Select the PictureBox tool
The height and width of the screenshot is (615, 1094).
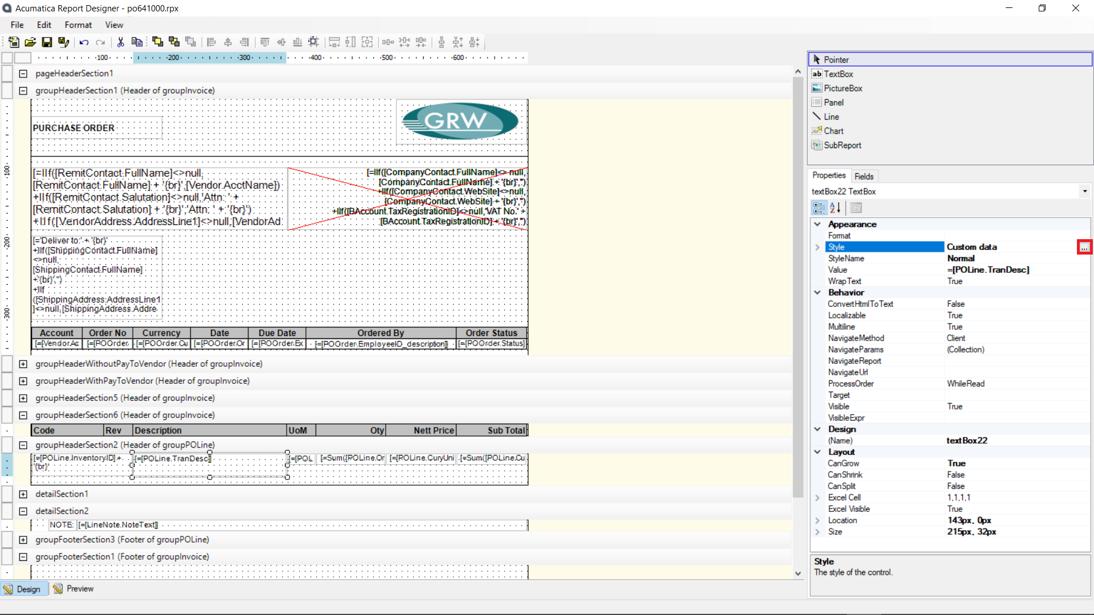point(842,88)
